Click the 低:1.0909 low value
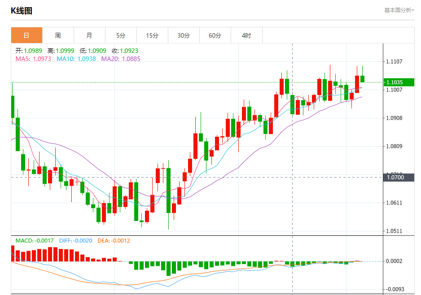 click(x=93, y=51)
